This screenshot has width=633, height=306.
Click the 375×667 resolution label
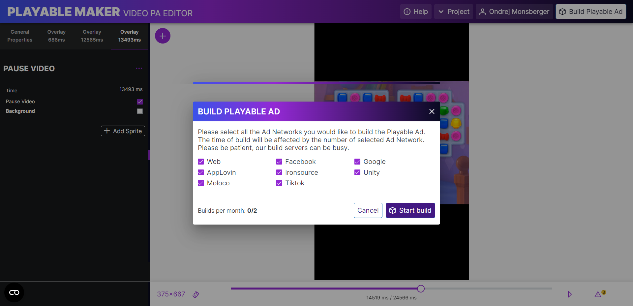pos(171,294)
